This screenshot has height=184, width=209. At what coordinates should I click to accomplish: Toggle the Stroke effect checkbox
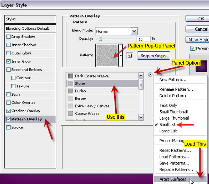click(x=8, y=127)
